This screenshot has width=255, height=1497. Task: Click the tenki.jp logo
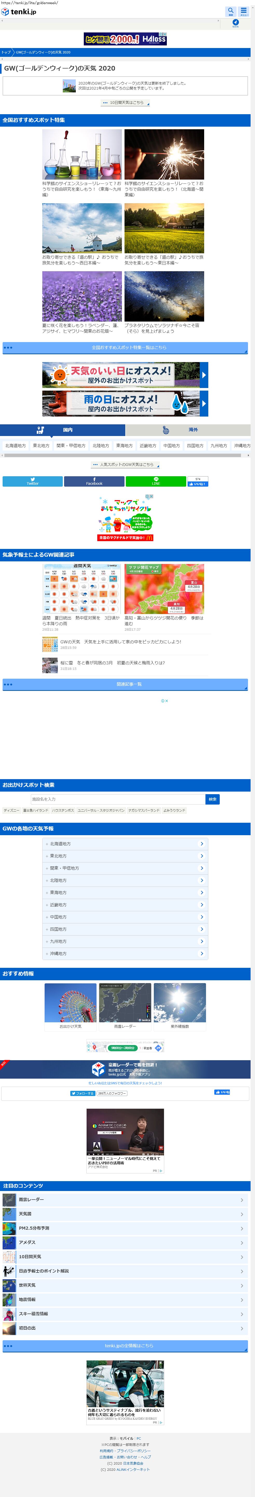point(19,12)
